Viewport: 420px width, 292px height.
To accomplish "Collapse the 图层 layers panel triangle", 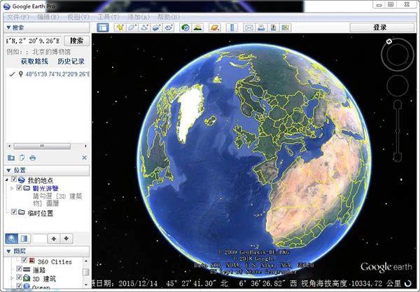I will tap(8, 251).
